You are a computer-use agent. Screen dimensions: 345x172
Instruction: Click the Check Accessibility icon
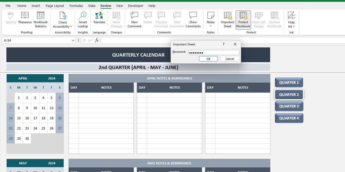pos(63,16)
